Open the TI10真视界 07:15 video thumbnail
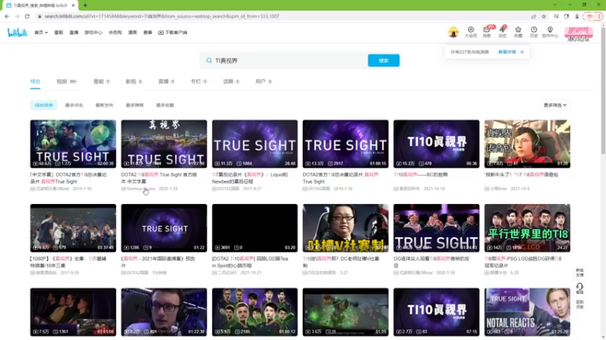Image resolution: width=606 pixels, height=340 pixels. [436, 312]
